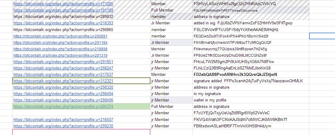The height and width of the screenshot is (135, 335).
Task: Select 'jr Member' cell in row u=298320
Action: [x=171, y=87]
